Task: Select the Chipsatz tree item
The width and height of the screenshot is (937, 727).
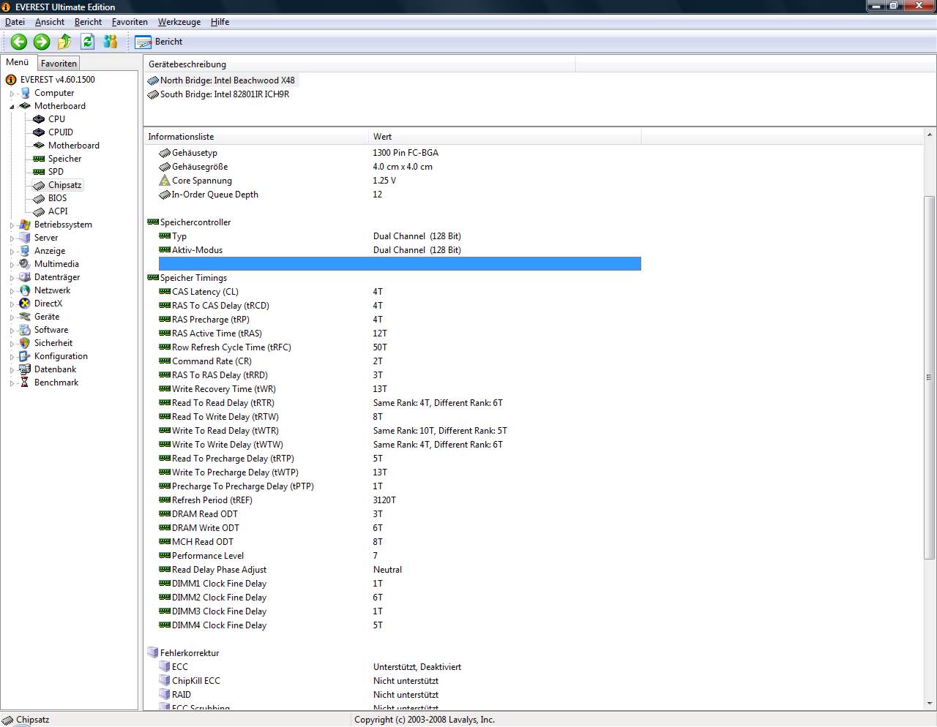Action: point(65,185)
